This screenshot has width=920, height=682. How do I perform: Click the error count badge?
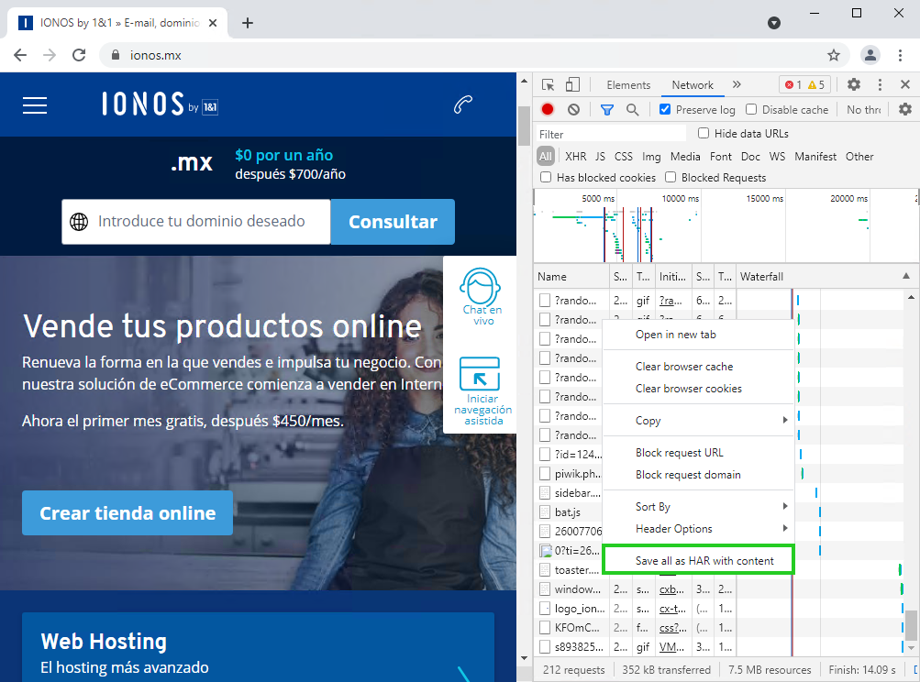[x=793, y=85]
